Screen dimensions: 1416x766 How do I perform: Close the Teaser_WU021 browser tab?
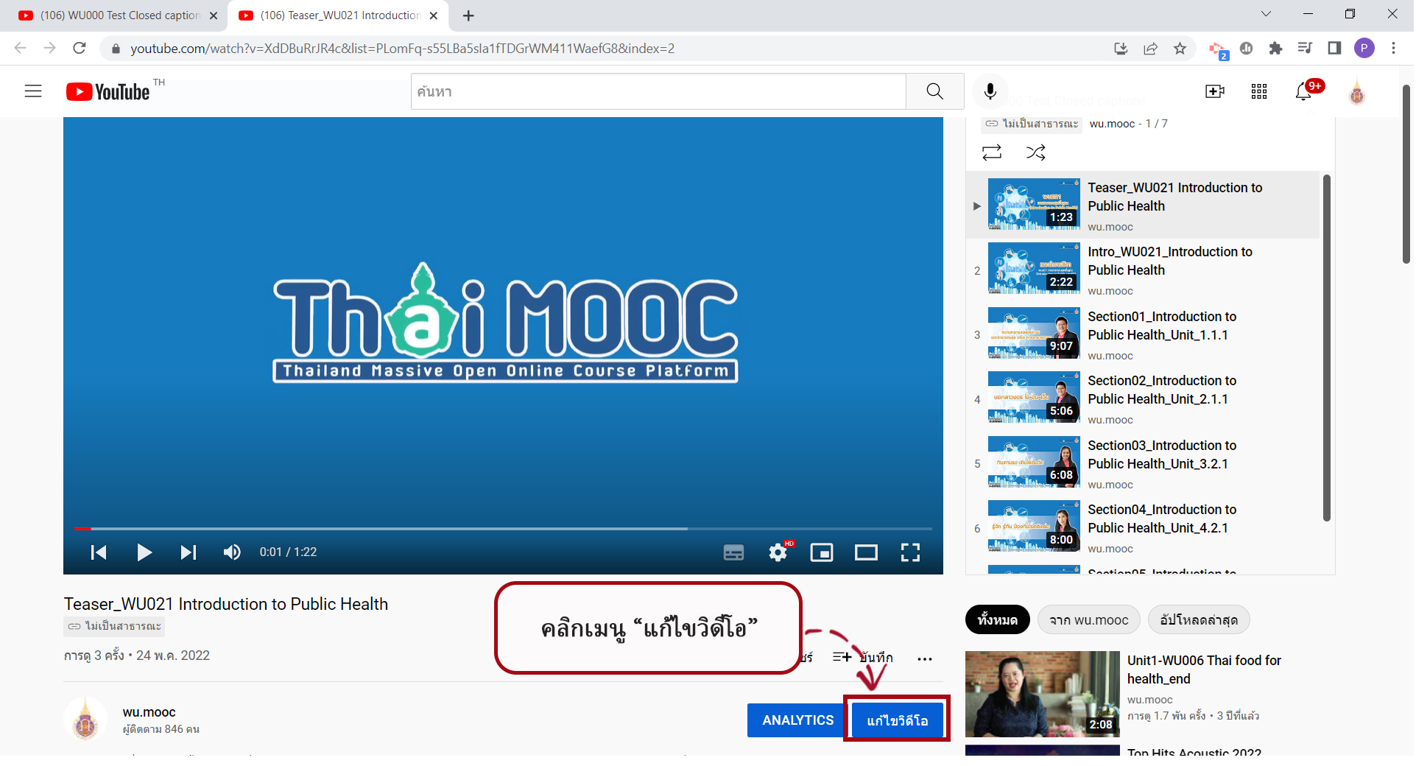point(434,15)
